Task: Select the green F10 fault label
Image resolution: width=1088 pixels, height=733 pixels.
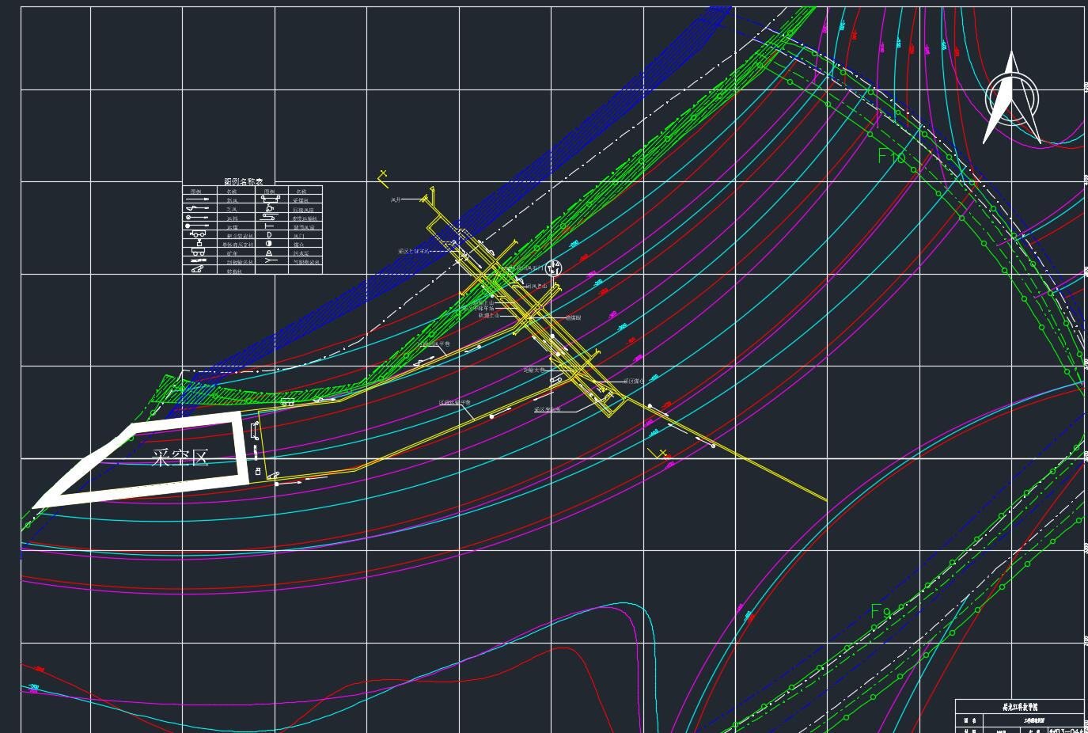Action: pyautogui.click(x=892, y=157)
